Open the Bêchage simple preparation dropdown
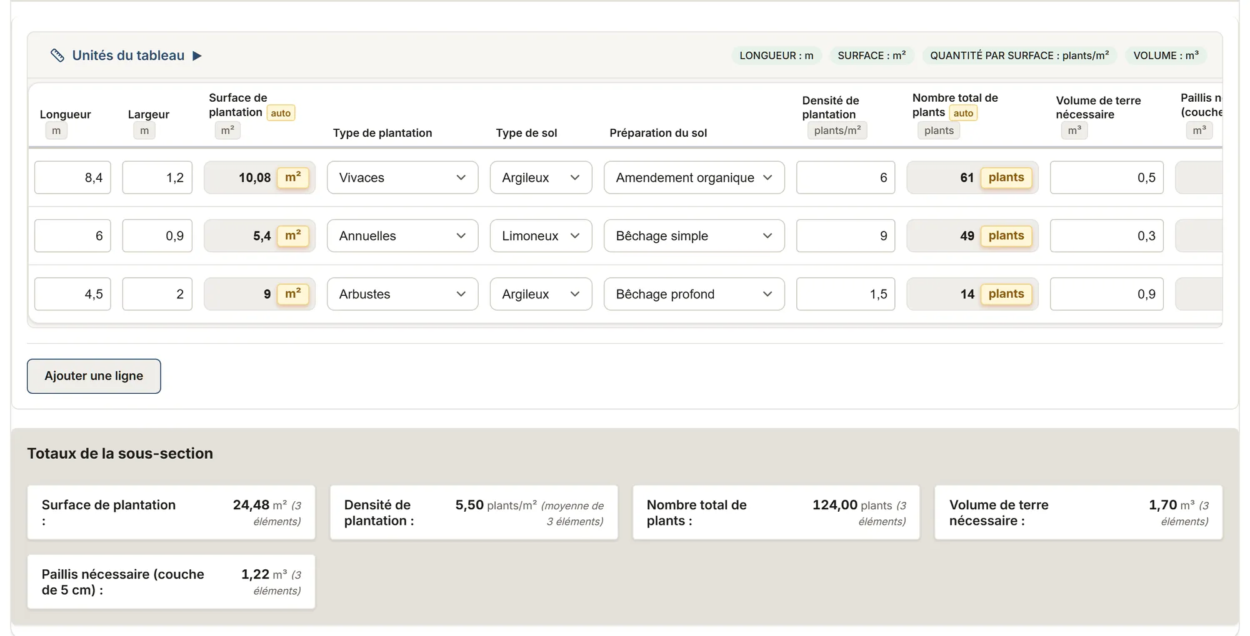 click(694, 236)
